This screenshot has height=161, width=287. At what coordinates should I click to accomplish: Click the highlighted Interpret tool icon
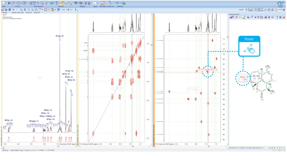[x=62, y=3]
